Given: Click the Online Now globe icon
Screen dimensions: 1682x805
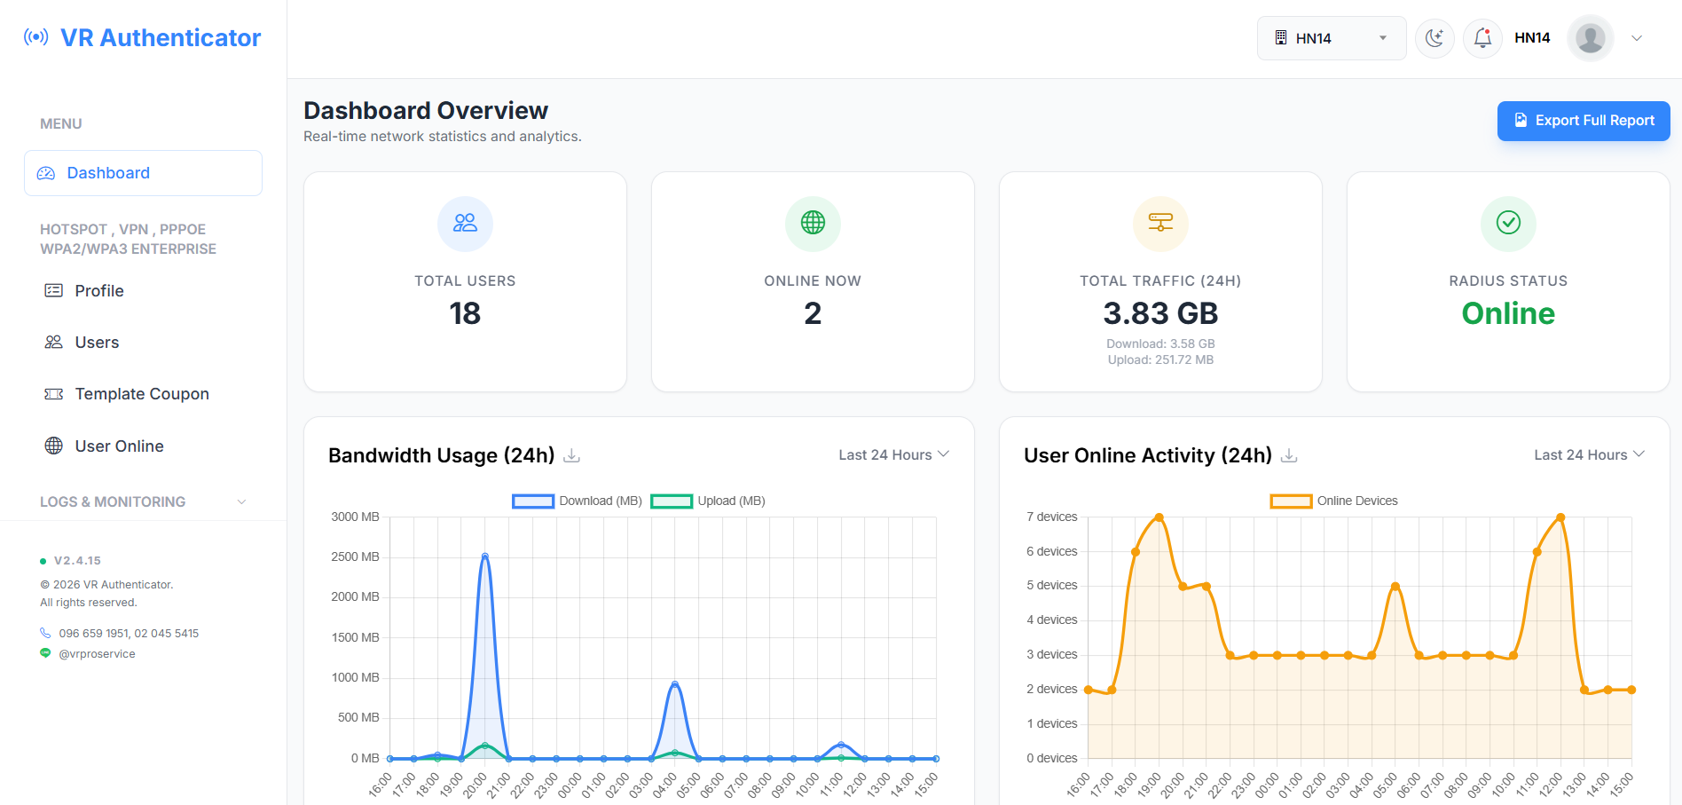Looking at the screenshot, I should pyautogui.click(x=813, y=223).
